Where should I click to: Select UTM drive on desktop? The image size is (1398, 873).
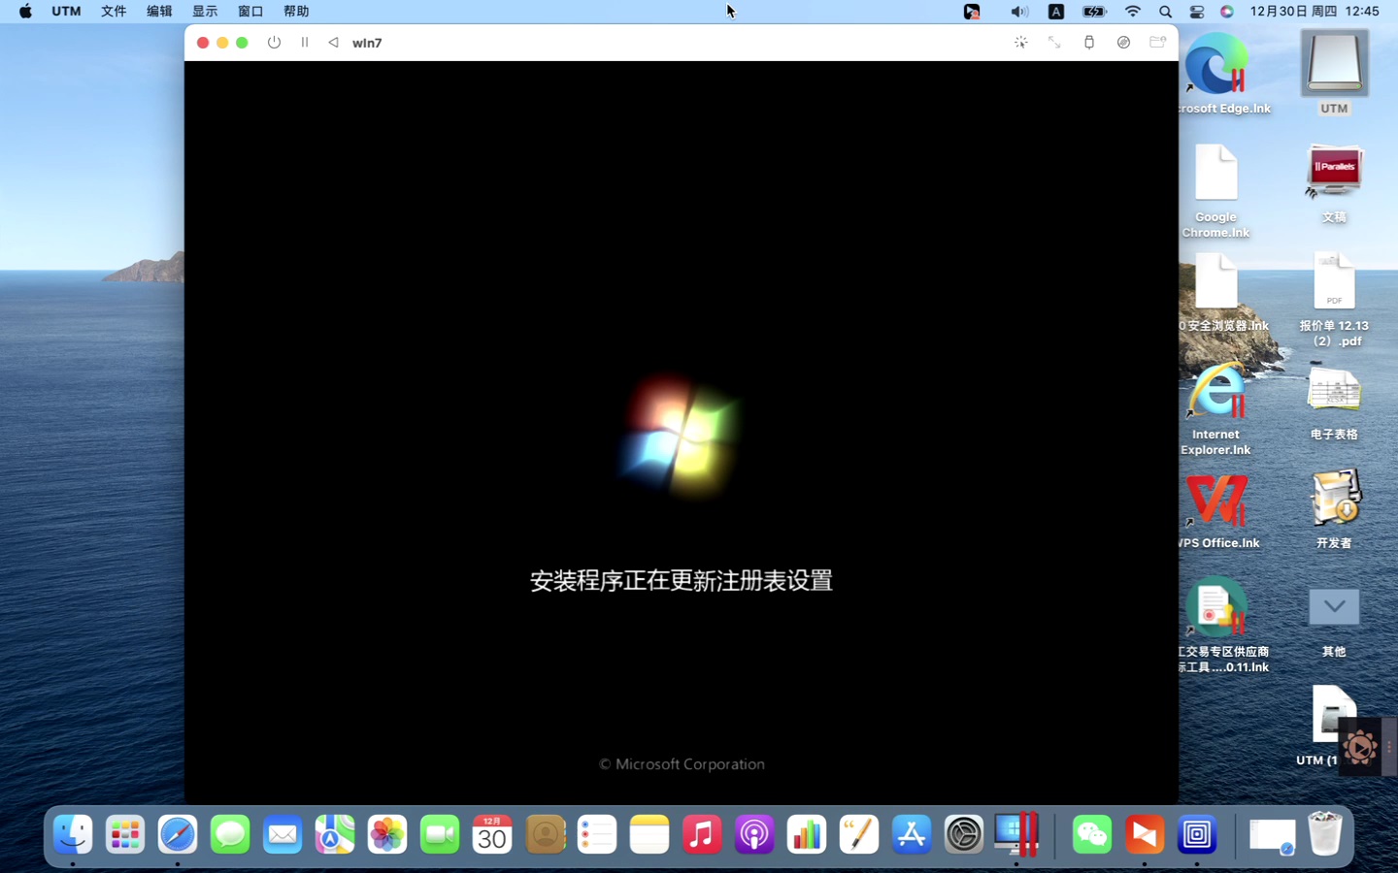pos(1334,63)
